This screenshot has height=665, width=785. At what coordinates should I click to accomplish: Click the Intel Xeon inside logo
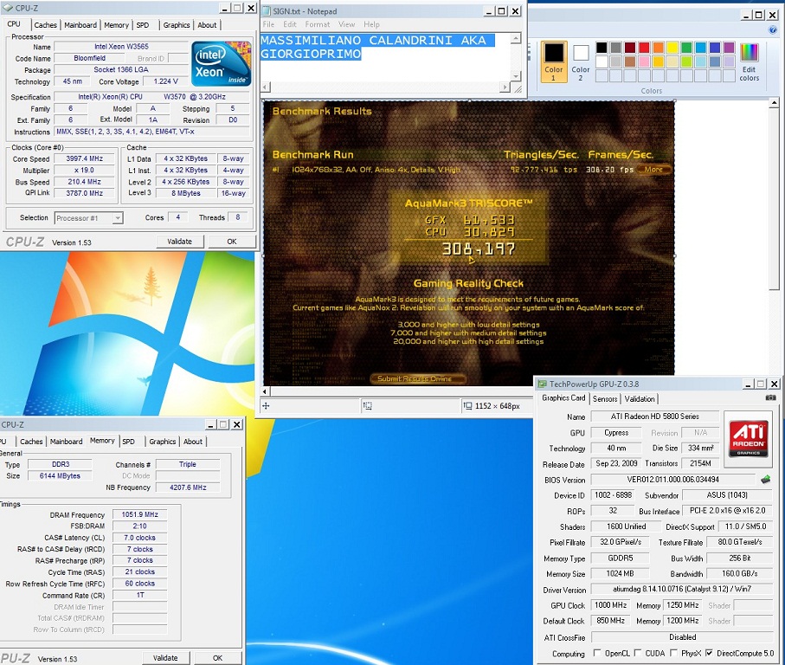coord(221,64)
